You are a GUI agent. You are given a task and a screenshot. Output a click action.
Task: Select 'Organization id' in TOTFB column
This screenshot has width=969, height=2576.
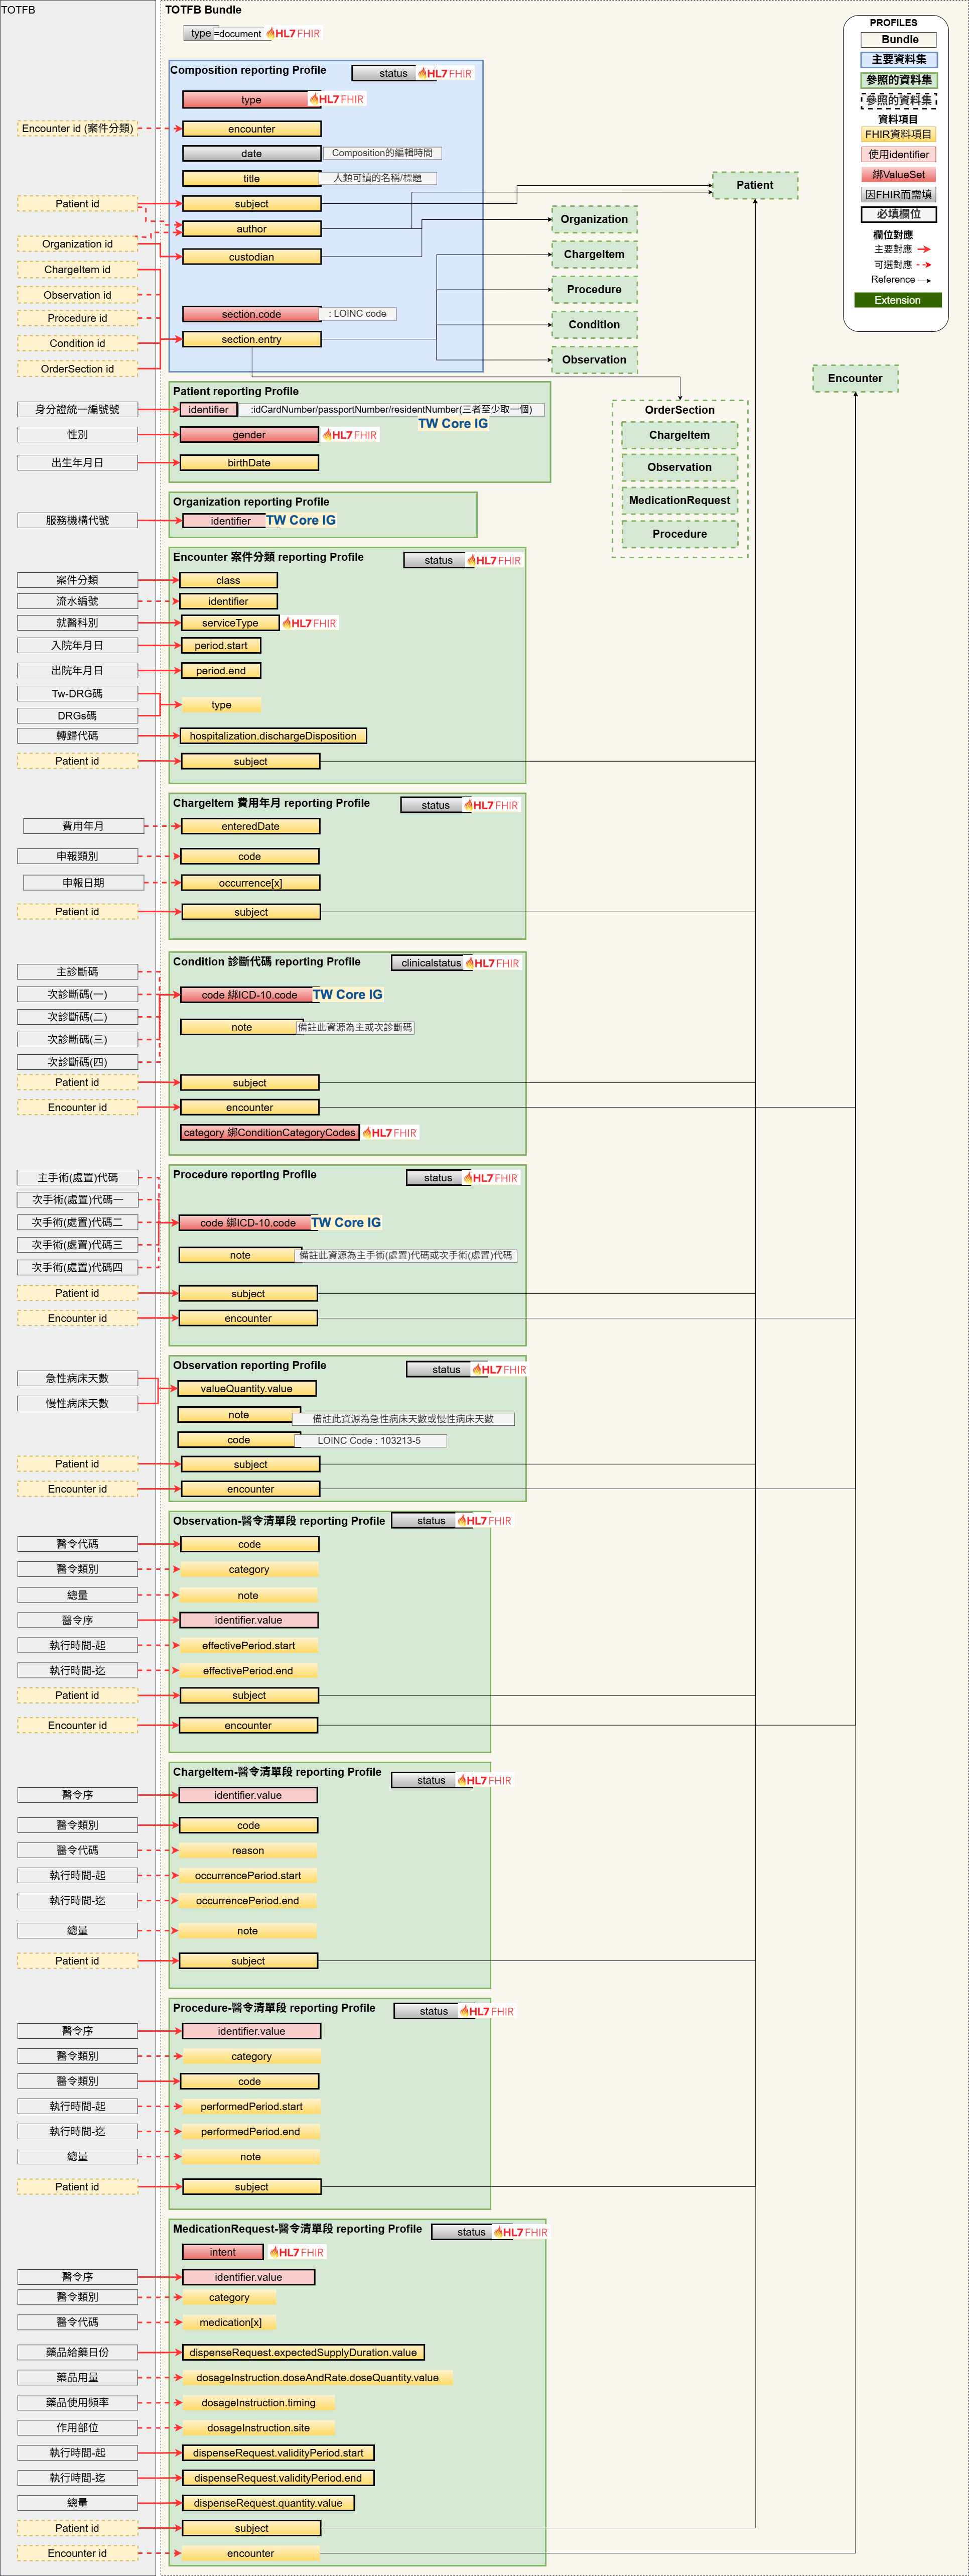77,244
